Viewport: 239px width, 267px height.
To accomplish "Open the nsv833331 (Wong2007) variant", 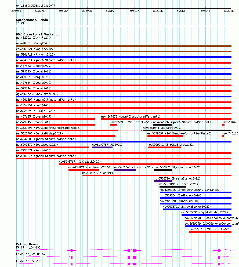I will 32,77.
